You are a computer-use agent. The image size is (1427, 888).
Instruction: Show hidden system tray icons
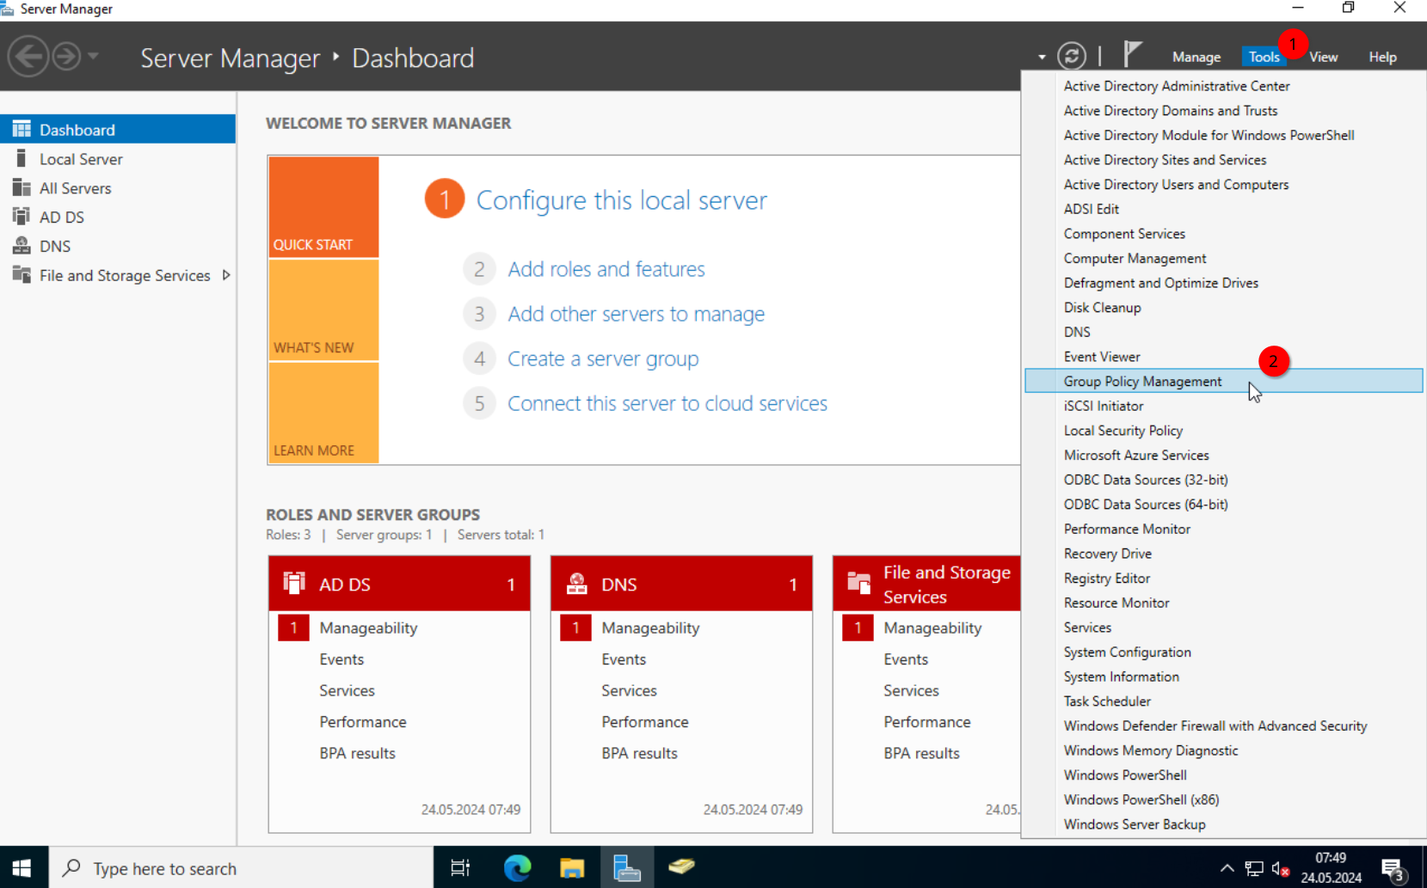coord(1227,868)
